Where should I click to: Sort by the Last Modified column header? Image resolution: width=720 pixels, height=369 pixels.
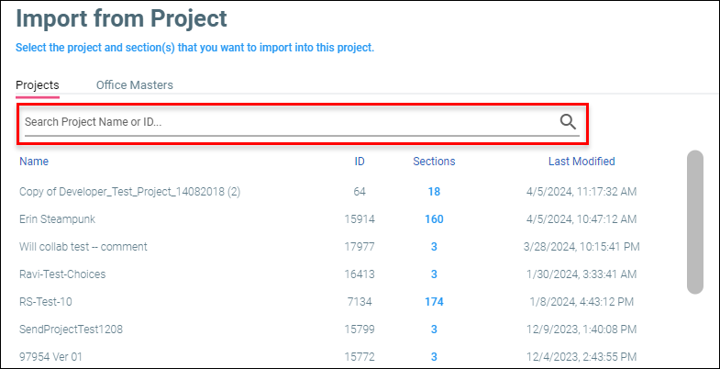point(582,162)
